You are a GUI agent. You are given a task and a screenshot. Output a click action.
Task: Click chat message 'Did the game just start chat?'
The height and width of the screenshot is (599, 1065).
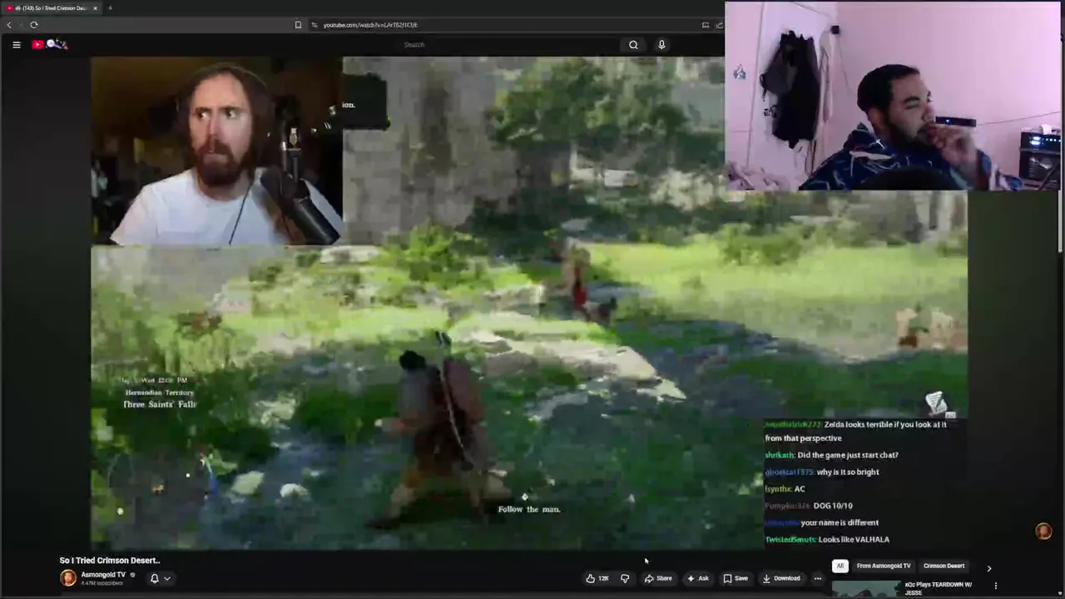pos(848,455)
